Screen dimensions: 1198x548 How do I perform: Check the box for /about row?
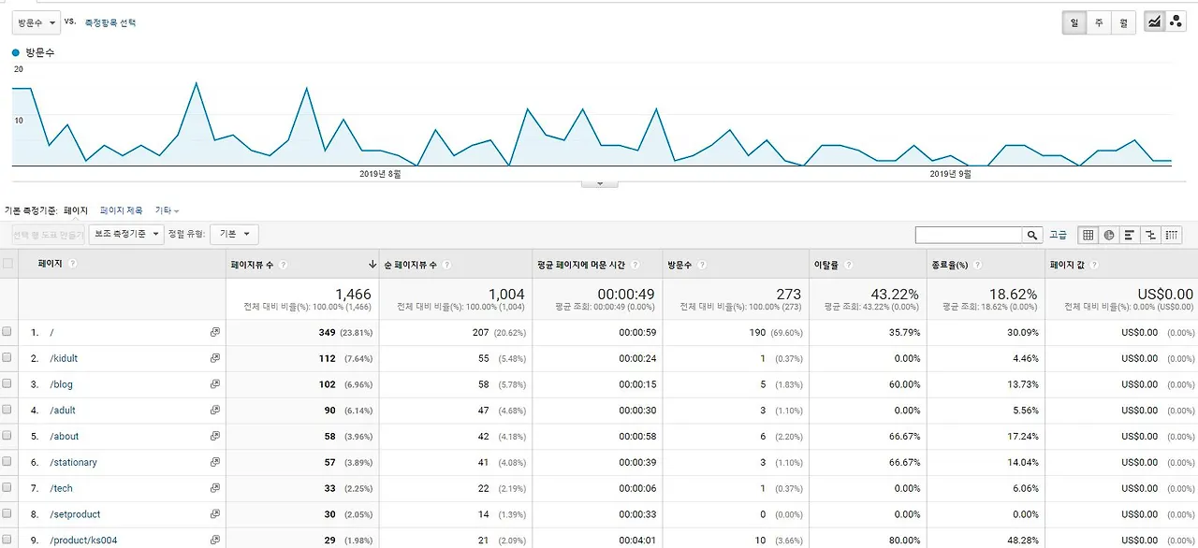pyautogui.click(x=8, y=437)
